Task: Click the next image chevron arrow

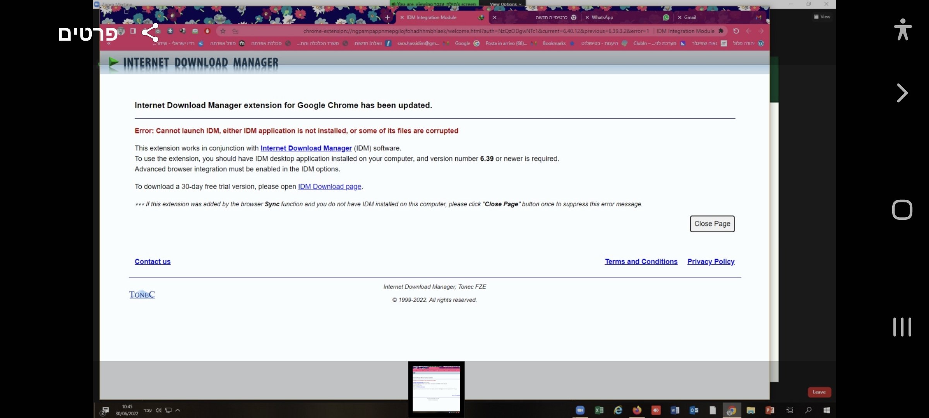Action: pyautogui.click(x=902, y=93)
